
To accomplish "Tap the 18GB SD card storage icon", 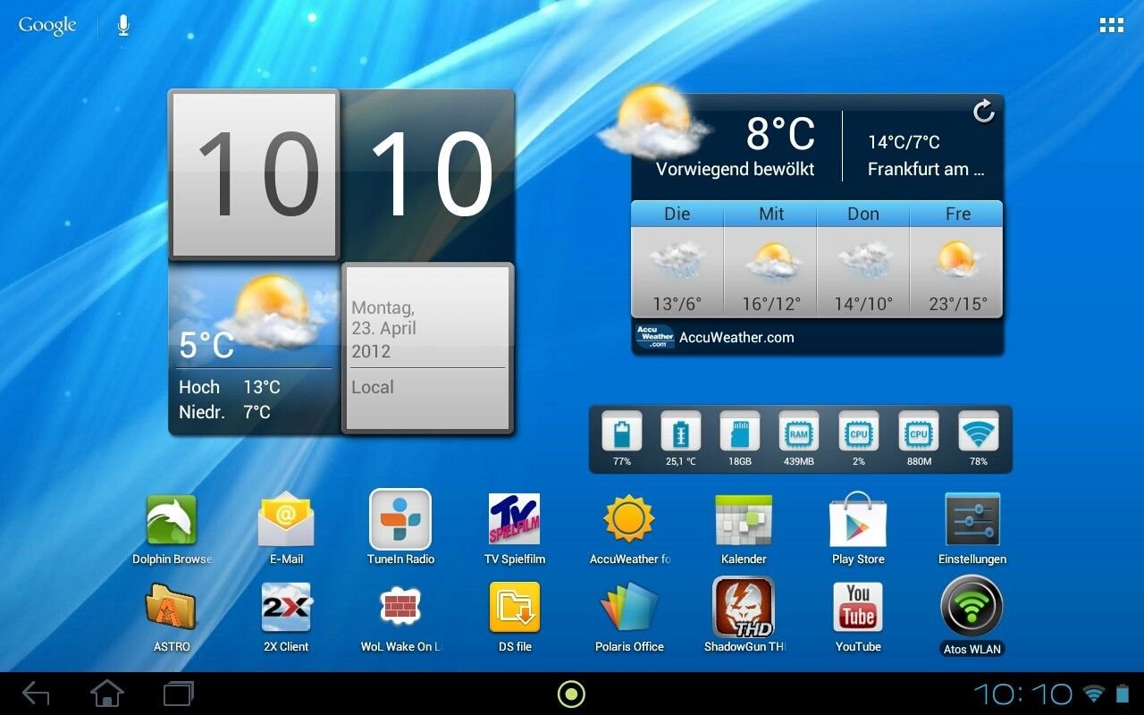I will pyautogui.click(x=740, y=432).
